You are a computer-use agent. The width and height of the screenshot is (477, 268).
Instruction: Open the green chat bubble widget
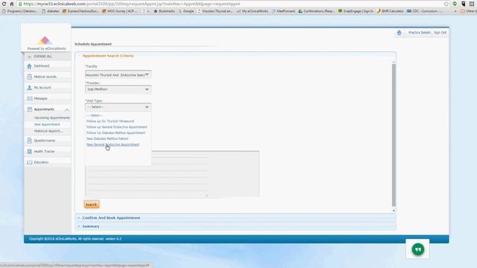tap(417, 249)
